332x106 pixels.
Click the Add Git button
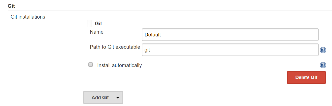103,97
